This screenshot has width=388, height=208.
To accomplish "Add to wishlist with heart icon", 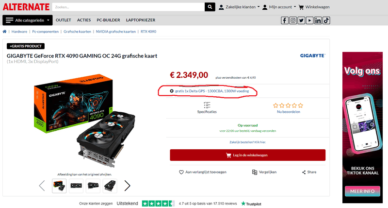I will coord(202,172).
